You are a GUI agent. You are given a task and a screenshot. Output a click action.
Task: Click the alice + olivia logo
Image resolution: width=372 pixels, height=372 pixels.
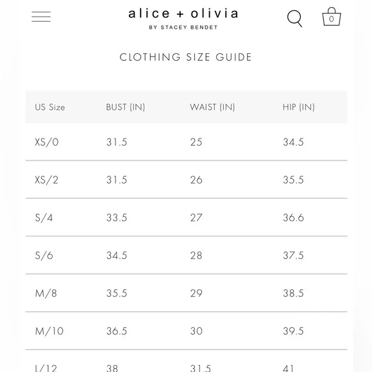[183, 13]
